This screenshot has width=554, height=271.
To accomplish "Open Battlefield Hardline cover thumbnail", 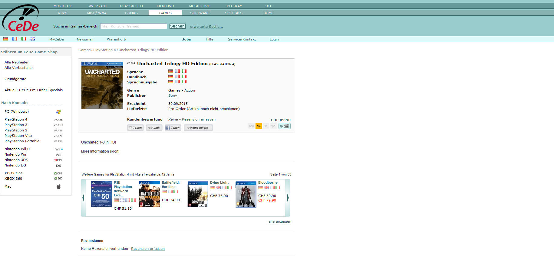I will pos(150,194).
